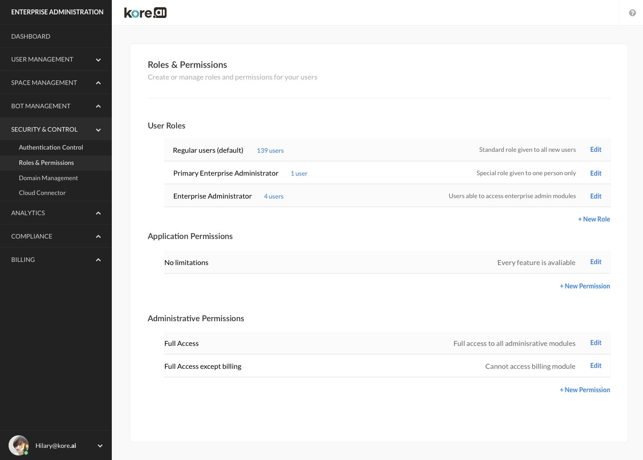Click the Hilary@kore.ai username text
643x460 pixels.
coord(56,446)
